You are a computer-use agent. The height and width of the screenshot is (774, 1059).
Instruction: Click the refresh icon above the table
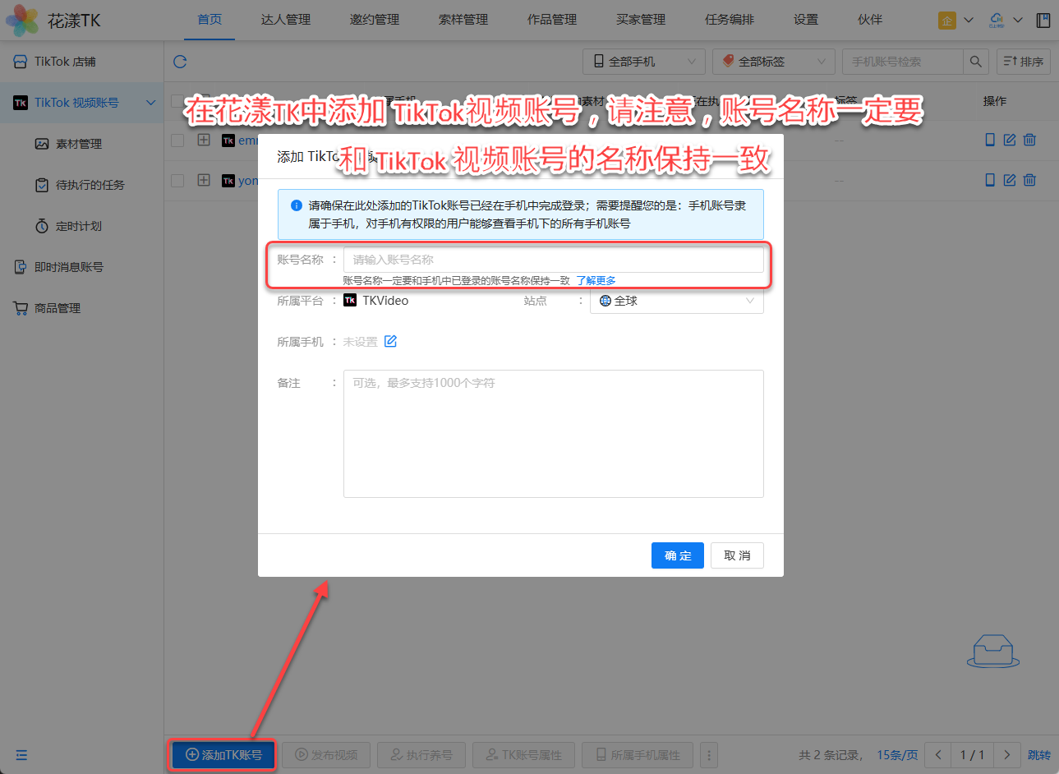tap(180, 62)
